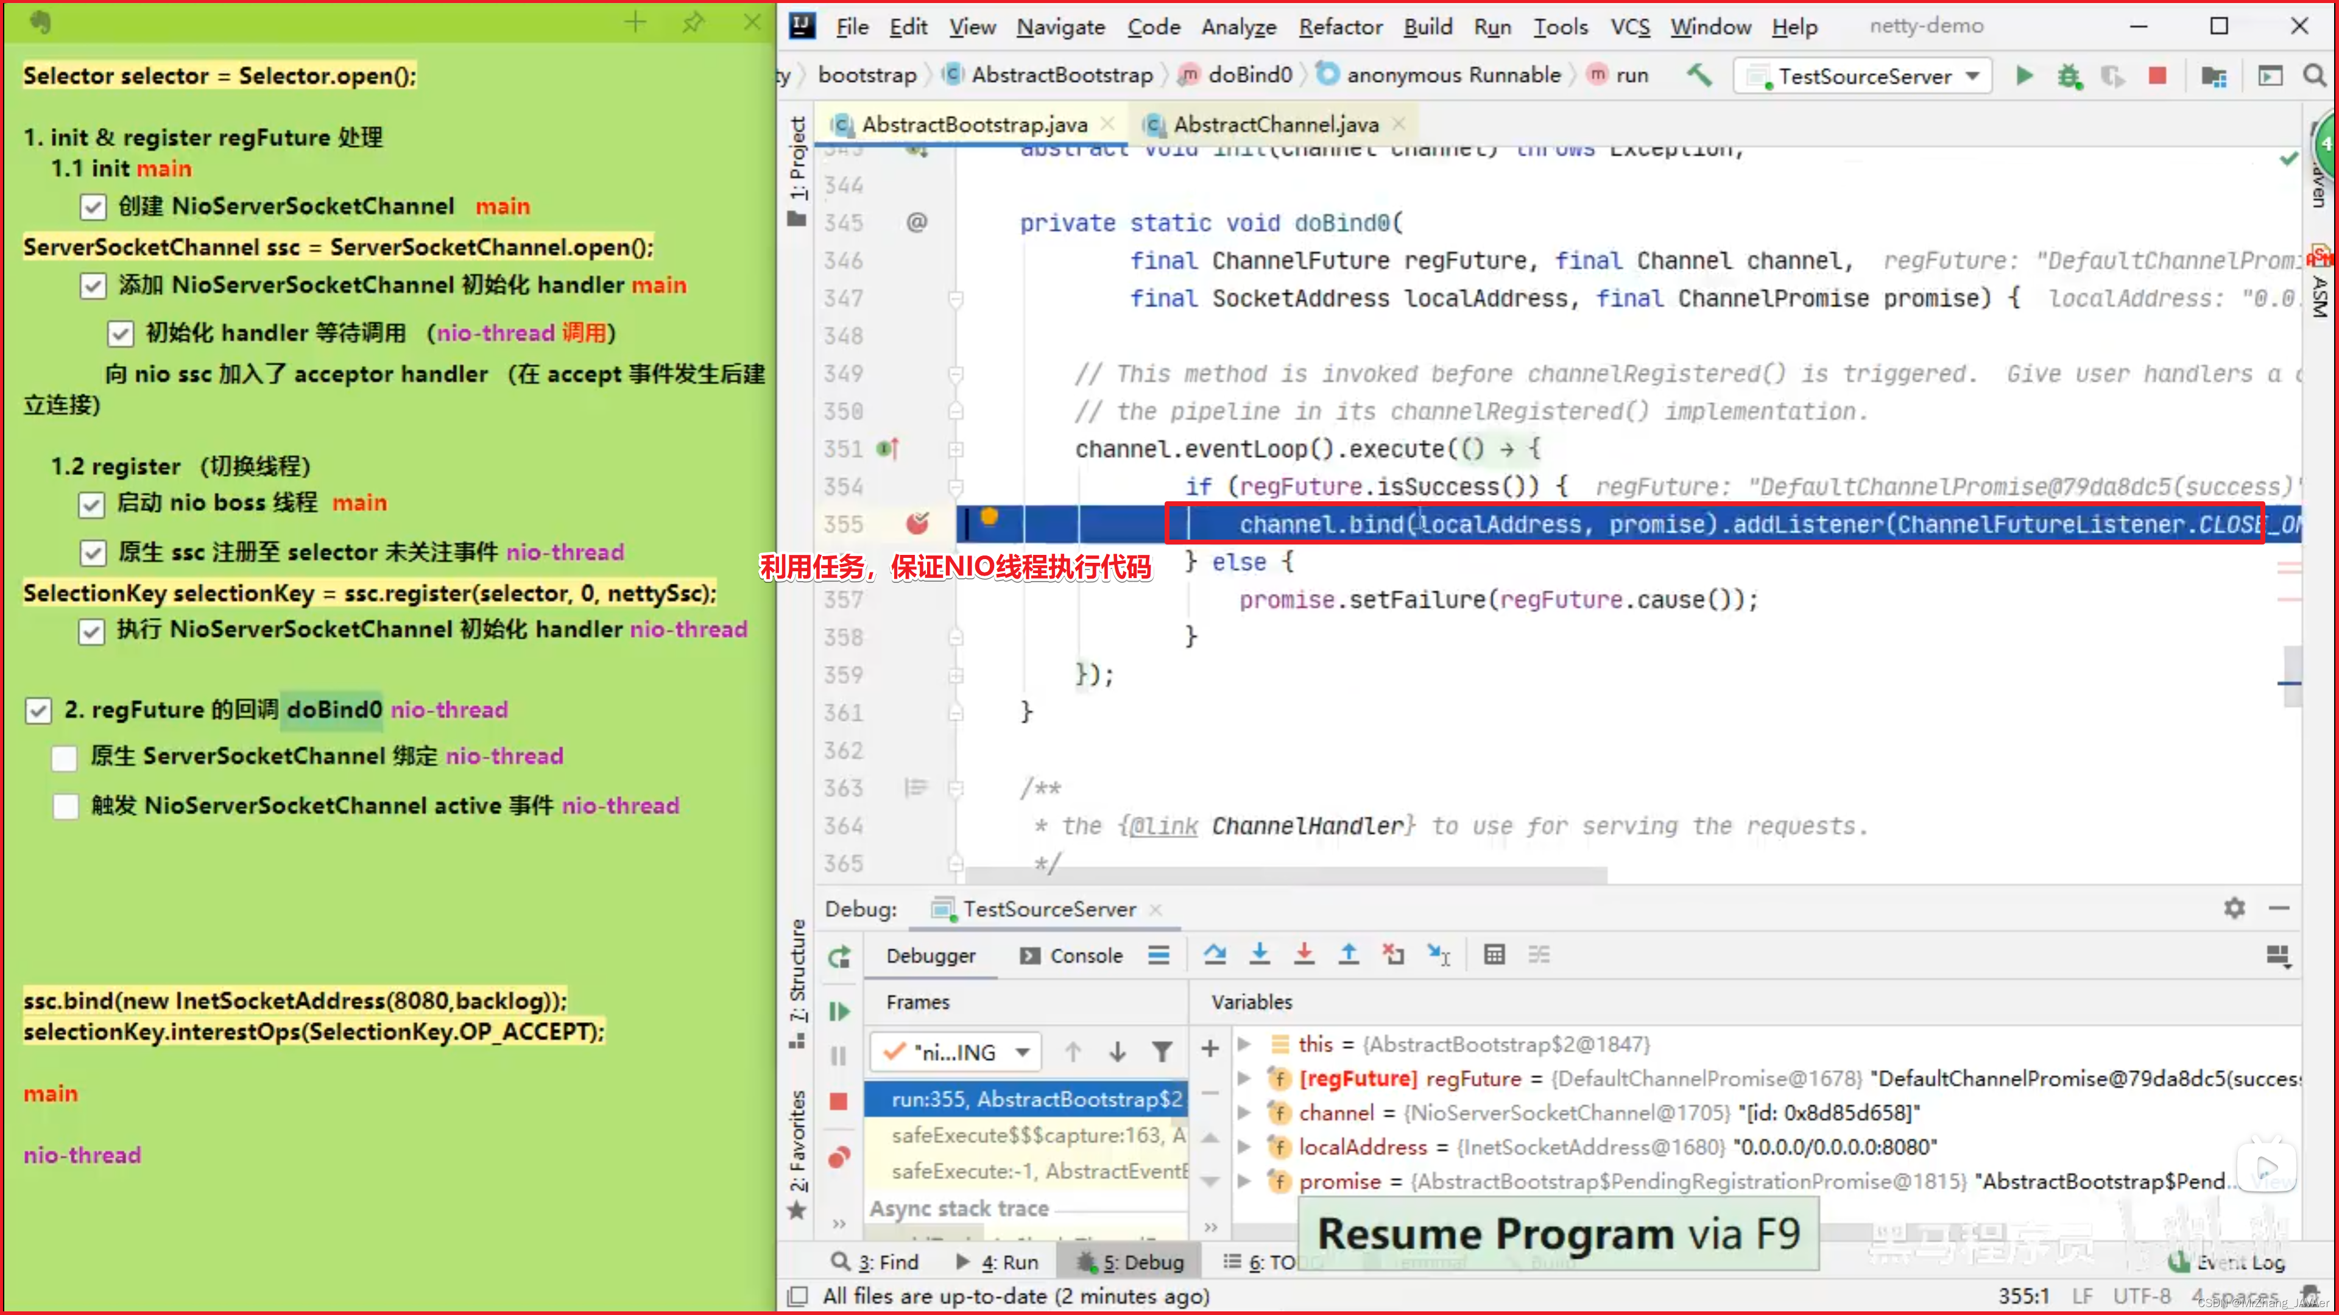This screenshot has width=2339, height=1315.
Task: Start debugging with the bug icon
Action: click(x=2069, y=76)
